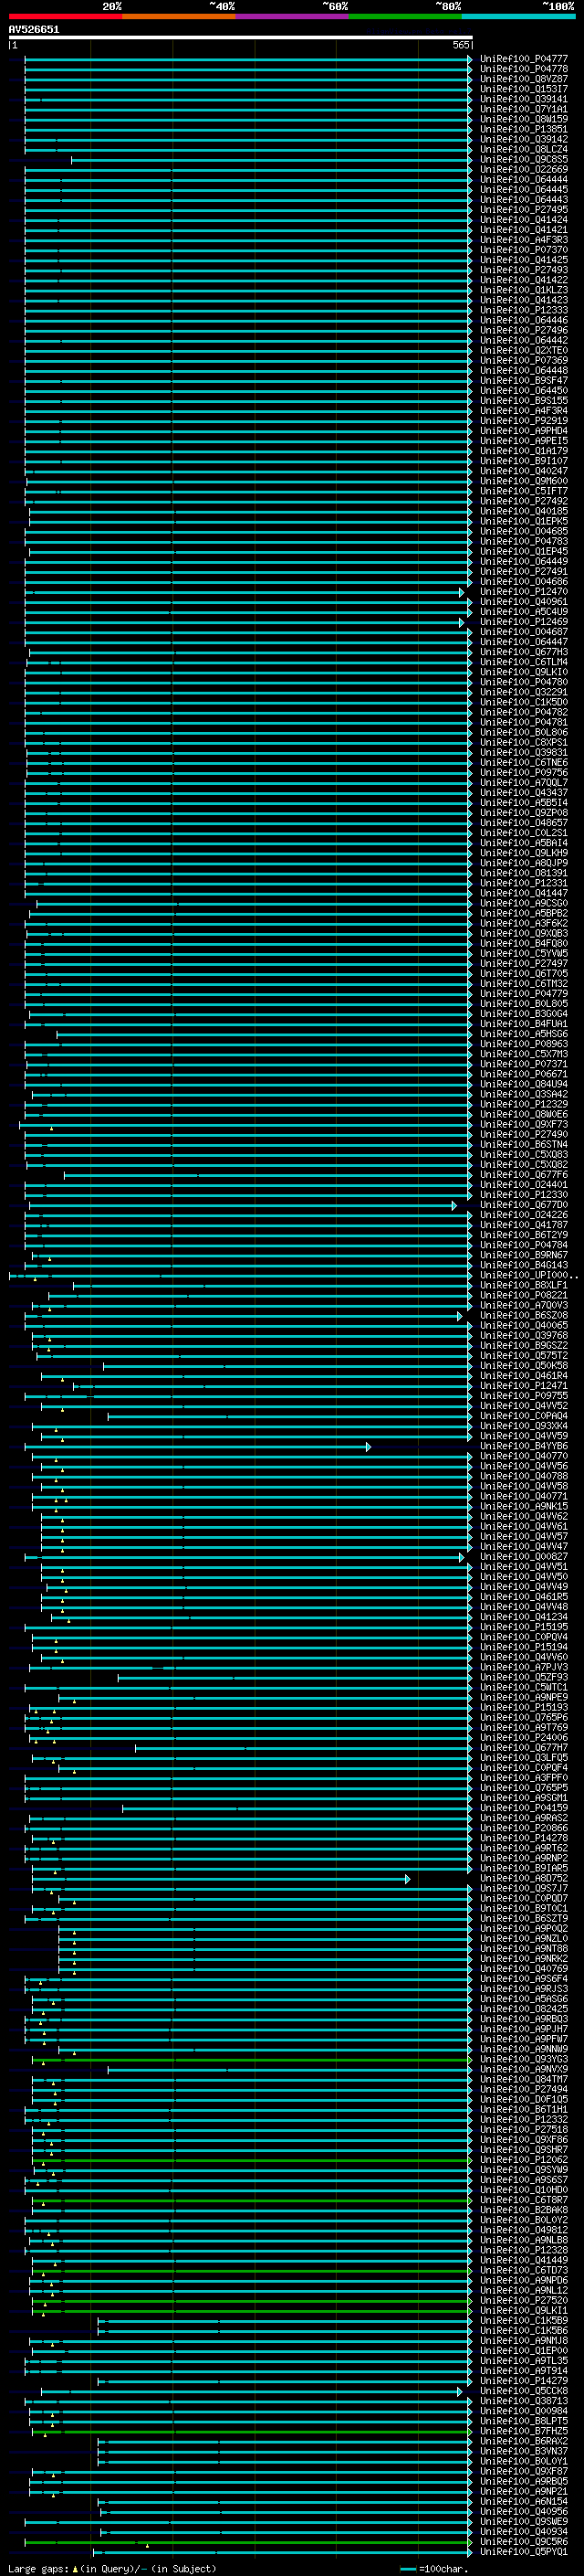Click the 'Large gaps' legend text

38,2569
